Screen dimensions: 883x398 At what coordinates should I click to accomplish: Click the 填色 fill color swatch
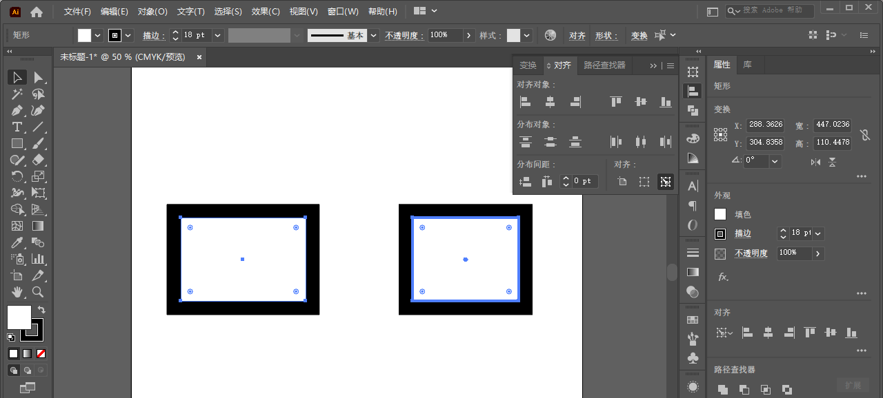[720, 214]
